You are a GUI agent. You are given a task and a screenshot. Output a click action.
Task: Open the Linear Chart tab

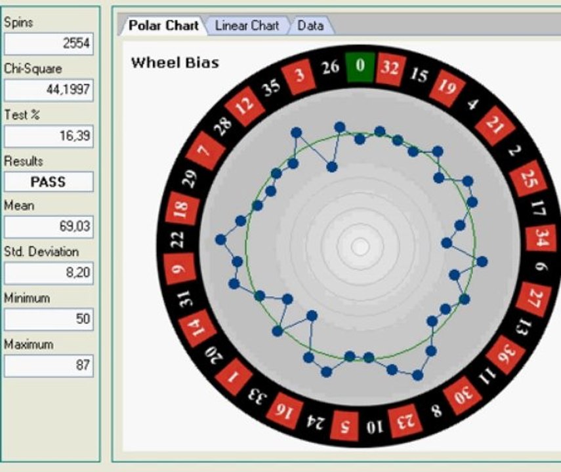pyautogui.click(x=247, y=26)
